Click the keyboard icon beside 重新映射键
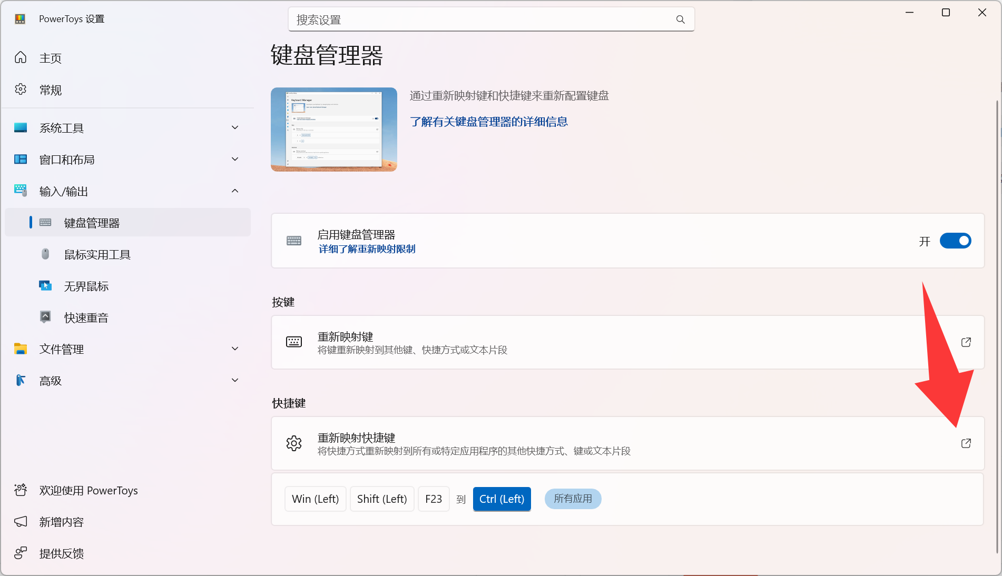 pos(294,342)
